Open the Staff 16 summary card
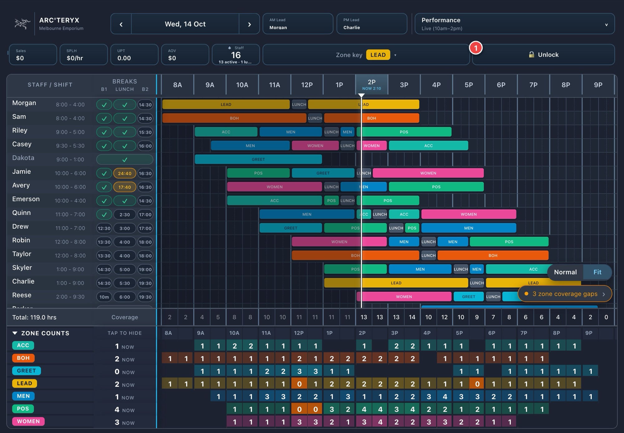 (236, 55)
